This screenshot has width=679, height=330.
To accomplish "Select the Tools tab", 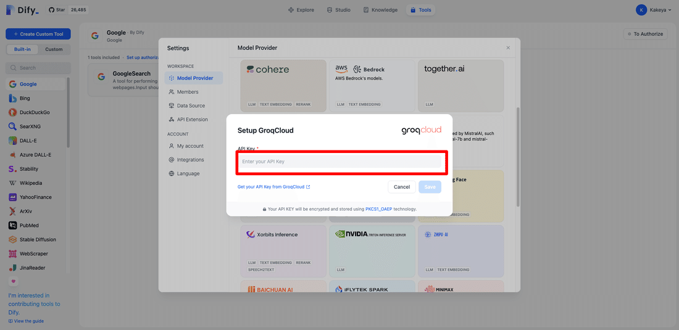I will [420, 10].
